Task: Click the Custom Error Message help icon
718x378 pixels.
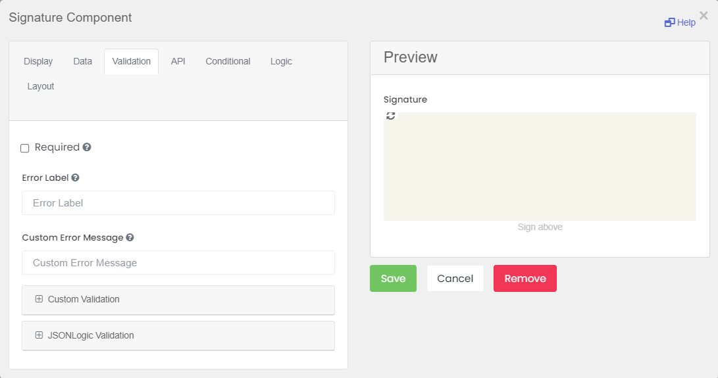Action: pyautogui.click(x=130, y=237)
